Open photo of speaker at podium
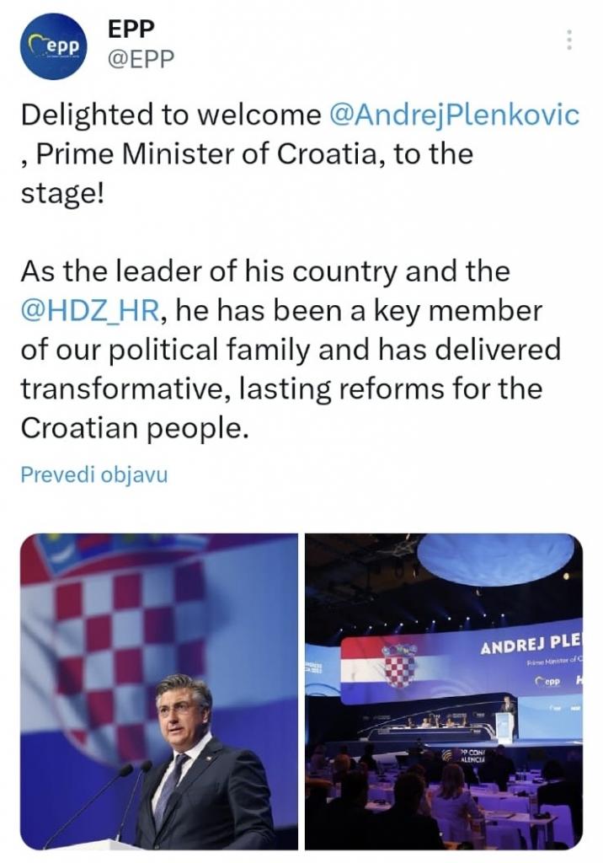This screenshot has height=863, width=603. coord(159,691)
